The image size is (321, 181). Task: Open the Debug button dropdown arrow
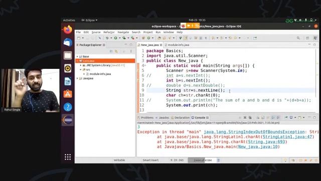[x=111, y=38]
